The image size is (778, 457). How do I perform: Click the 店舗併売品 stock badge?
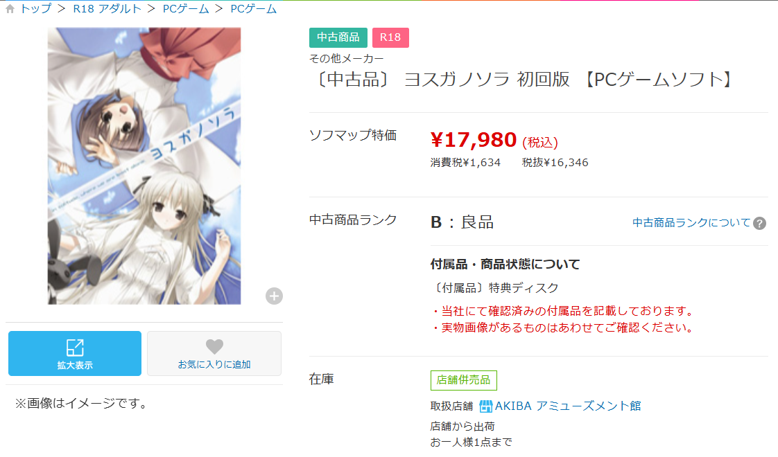(463, 380)
